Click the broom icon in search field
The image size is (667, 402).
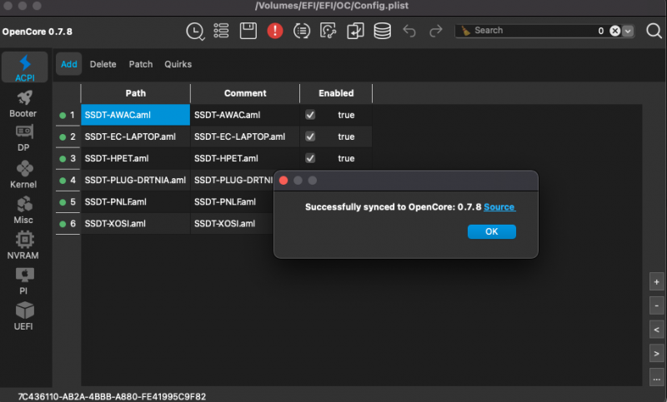(466, 31)
